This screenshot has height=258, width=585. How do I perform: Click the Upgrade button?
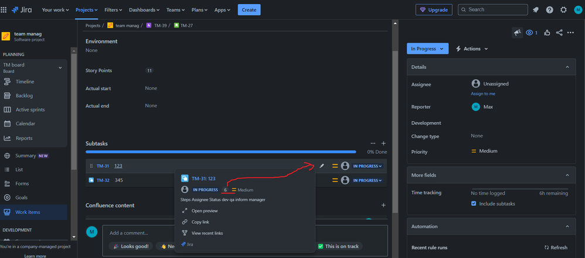click(434, 10)
